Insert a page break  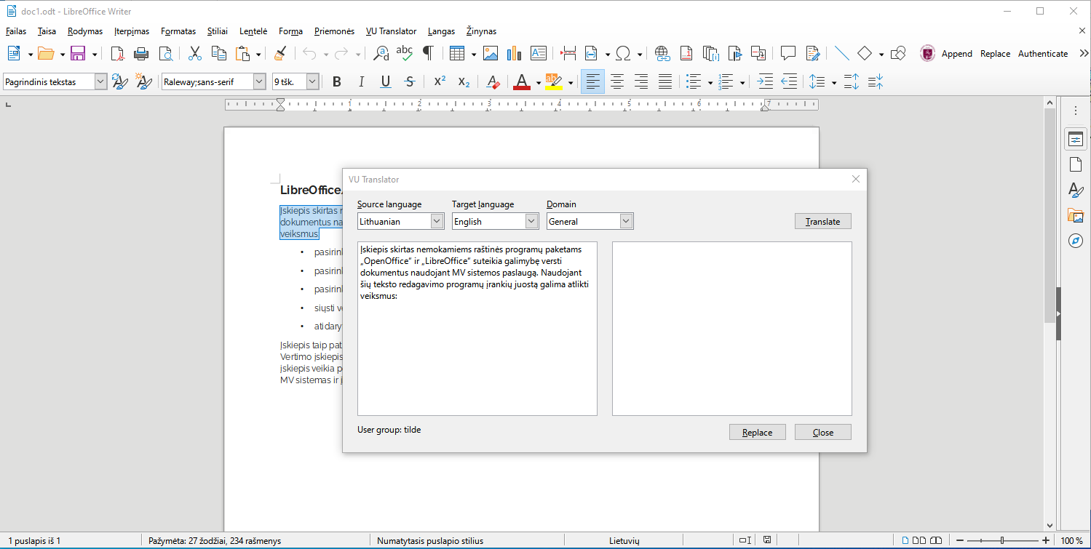click(x=568, y=53)
